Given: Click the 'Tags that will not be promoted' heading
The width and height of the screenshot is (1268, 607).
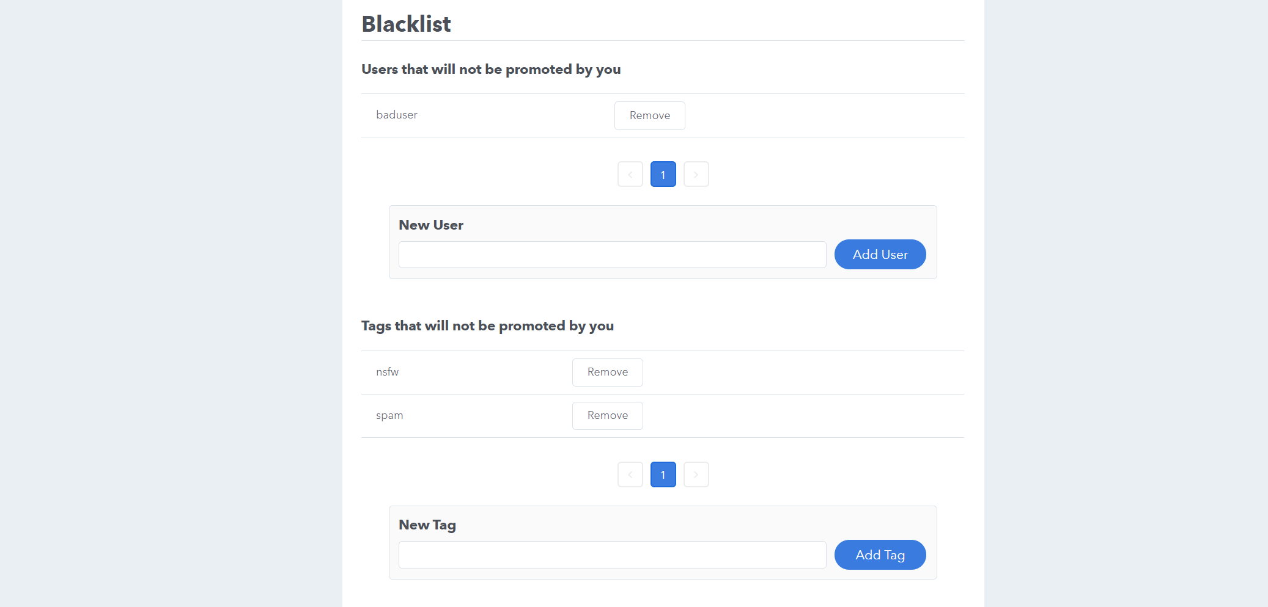Looking at the screenshot, I should coord(487,326).
